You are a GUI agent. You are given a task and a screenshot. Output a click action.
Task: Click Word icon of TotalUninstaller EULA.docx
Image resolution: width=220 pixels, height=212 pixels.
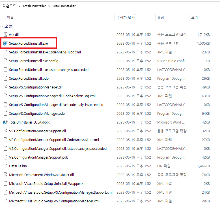(x=6, y=122)
